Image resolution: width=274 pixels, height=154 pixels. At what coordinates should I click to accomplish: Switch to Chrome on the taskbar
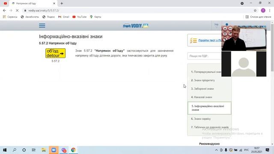tap(73, 150)
